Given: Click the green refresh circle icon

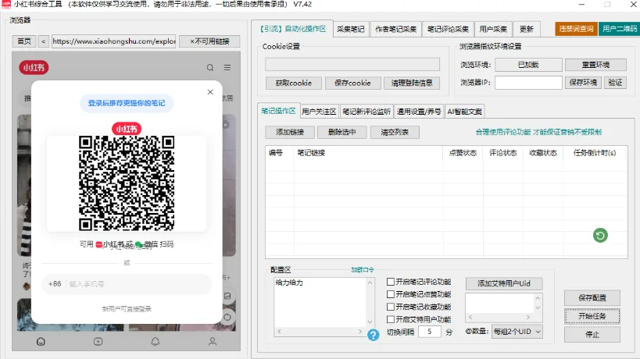Looking at the screenshot, I should 600,235.
